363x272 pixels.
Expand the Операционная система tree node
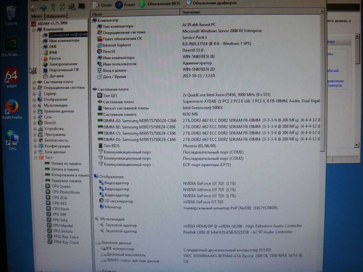[34, 88]
